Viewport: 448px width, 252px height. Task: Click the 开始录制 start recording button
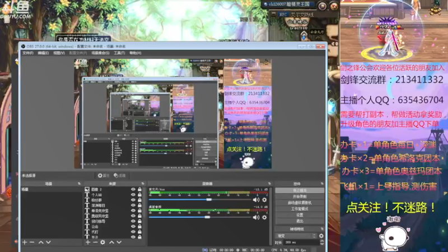pyautogui.click(x=300, y=197)
